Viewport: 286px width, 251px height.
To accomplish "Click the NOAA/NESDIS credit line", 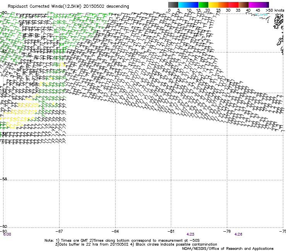I will pos(228,249).
